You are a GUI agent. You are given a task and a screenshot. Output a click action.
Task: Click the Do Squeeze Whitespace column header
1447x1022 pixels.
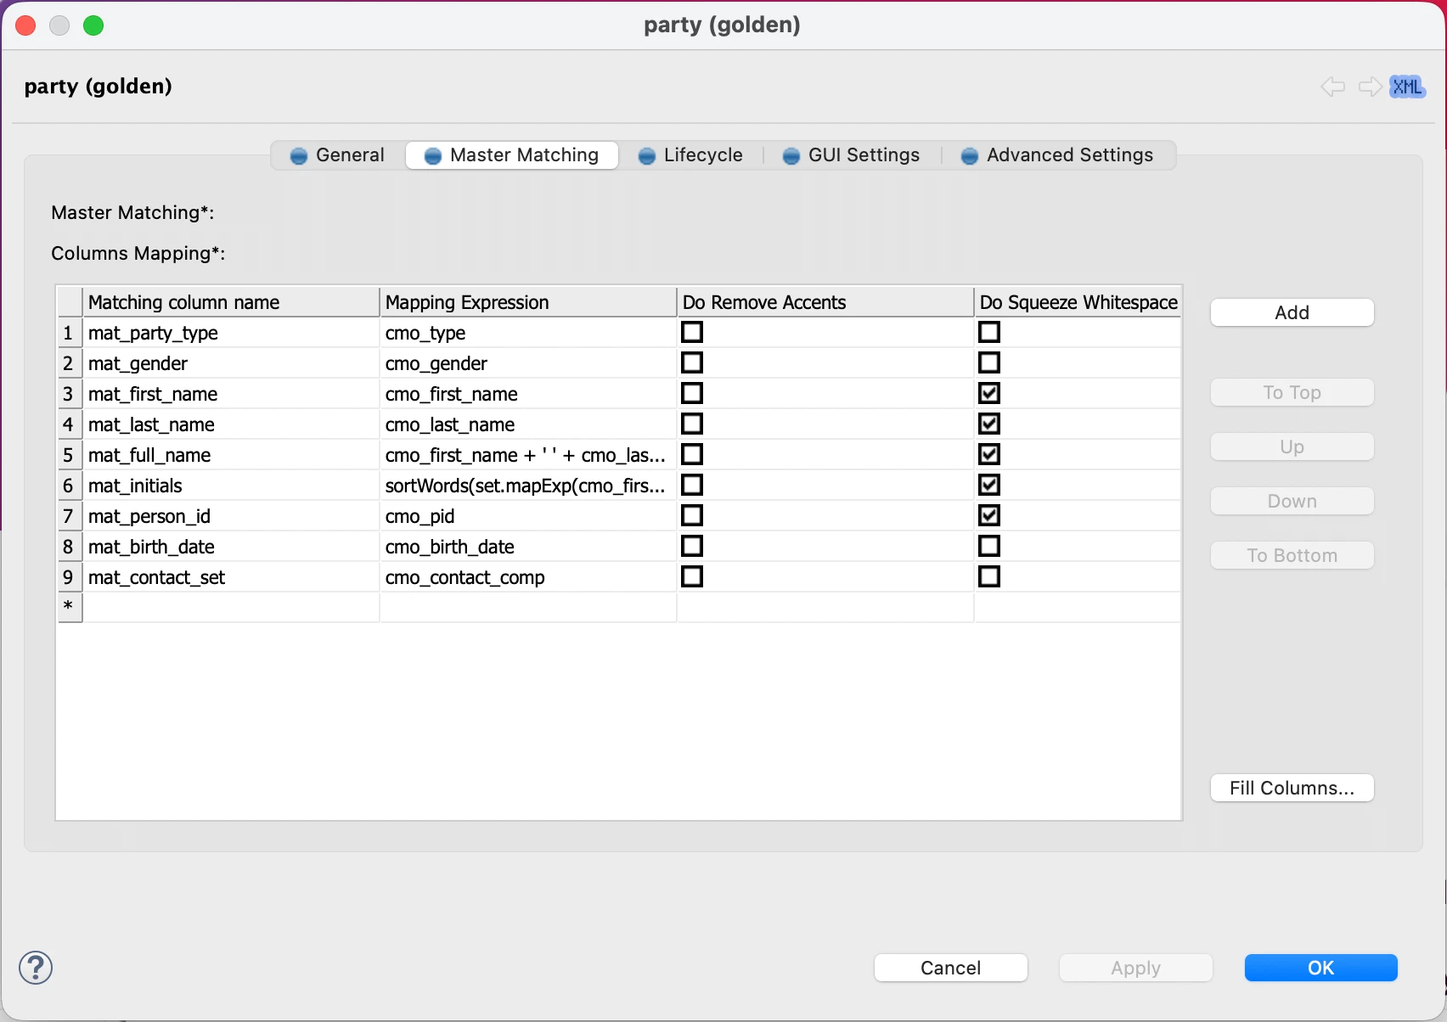[1078, 302]
